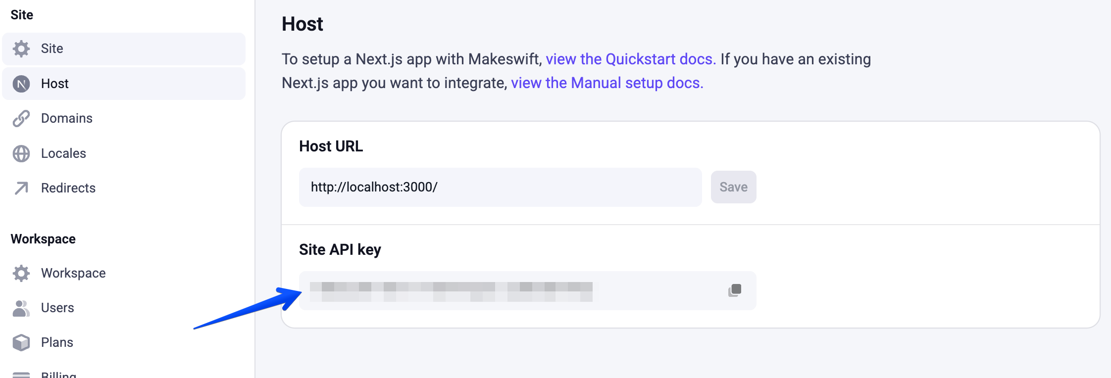Click the Site settings gear icon

click(21, 48)
